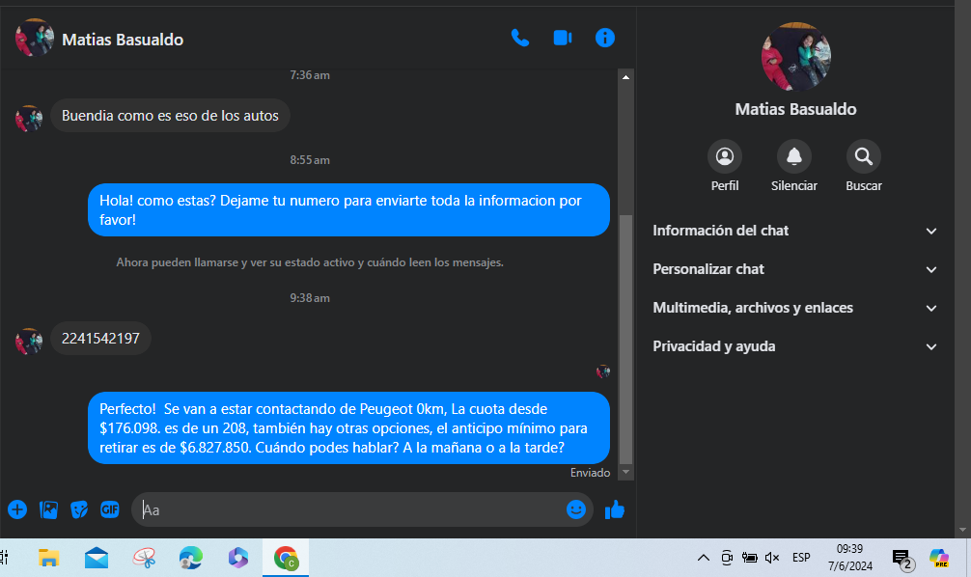Open Microsoft 365 Copilot taskbar icon
The width and height of the screenshot is (971, 577).
pos(237,558)
